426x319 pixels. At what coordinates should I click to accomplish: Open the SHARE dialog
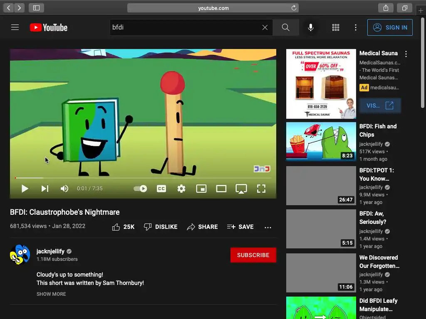pos(203,227)
